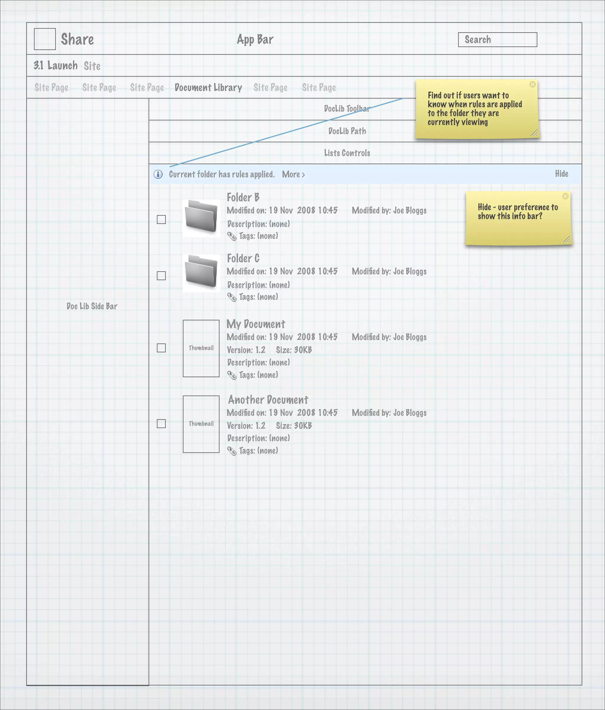Click the info icon in rules bar

(x=158, y=175)
